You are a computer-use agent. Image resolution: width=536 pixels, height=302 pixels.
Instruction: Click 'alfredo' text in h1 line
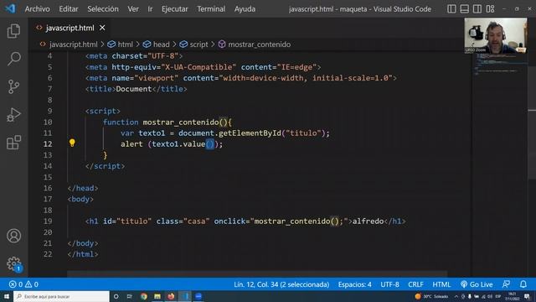pos(368,221)
